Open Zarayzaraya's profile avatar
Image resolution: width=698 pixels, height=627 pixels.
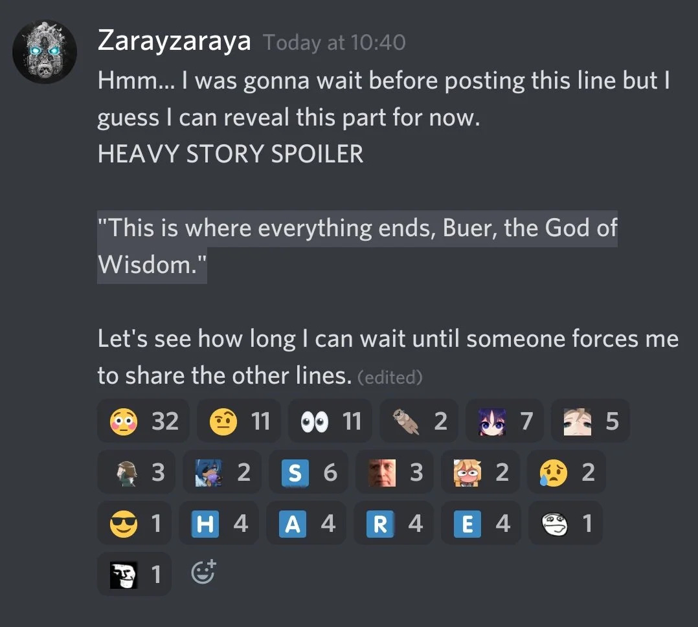(x=45, y=52)
